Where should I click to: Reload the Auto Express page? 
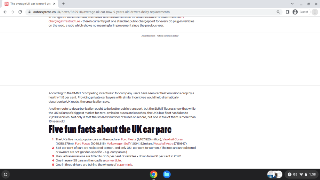(20, 12)
